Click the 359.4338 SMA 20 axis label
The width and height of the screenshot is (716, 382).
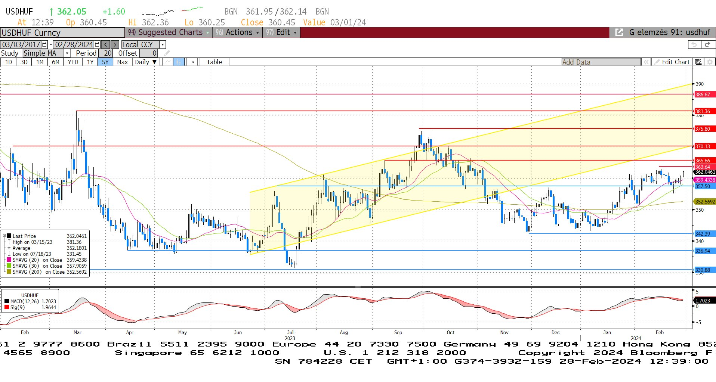coord(705,180)
